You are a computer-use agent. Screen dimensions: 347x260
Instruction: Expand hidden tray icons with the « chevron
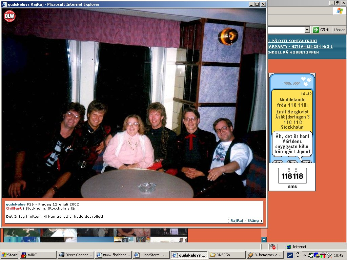[305, 255]
